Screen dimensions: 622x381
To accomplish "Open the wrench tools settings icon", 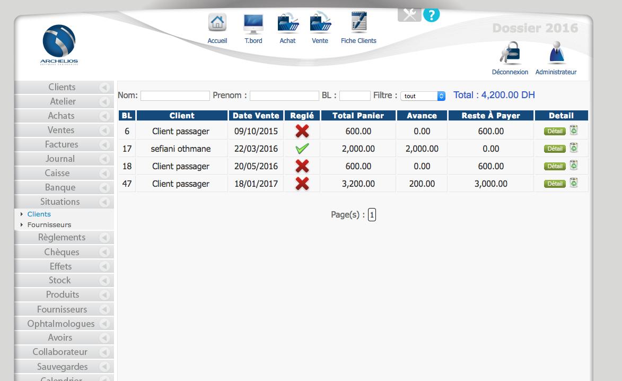I will (x=409, y=14).
